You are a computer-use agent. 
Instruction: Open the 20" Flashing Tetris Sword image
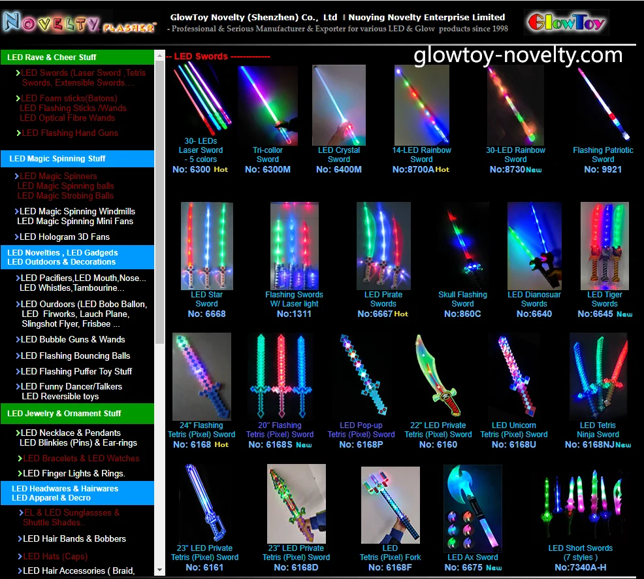(x=280, y=376)
